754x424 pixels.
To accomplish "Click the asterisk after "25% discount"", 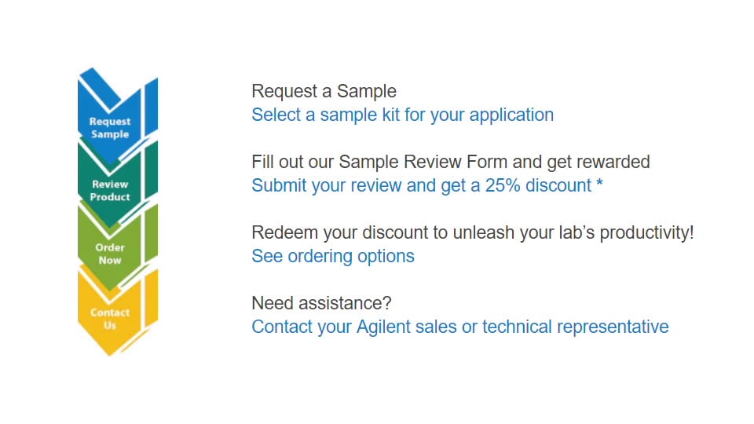I will (x=601, y=185).
